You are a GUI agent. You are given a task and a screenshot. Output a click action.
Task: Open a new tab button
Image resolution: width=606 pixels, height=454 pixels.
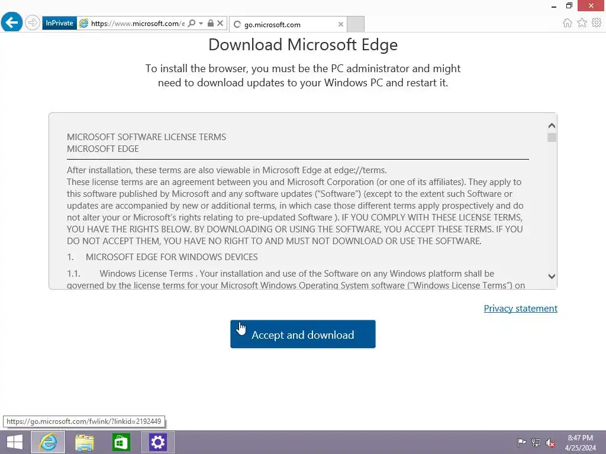[356, 24]
